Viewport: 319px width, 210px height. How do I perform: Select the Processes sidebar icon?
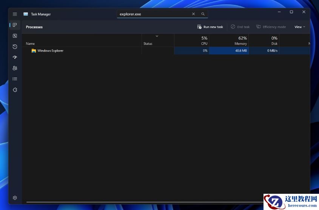pyautogui.click(x=15, y=25)
